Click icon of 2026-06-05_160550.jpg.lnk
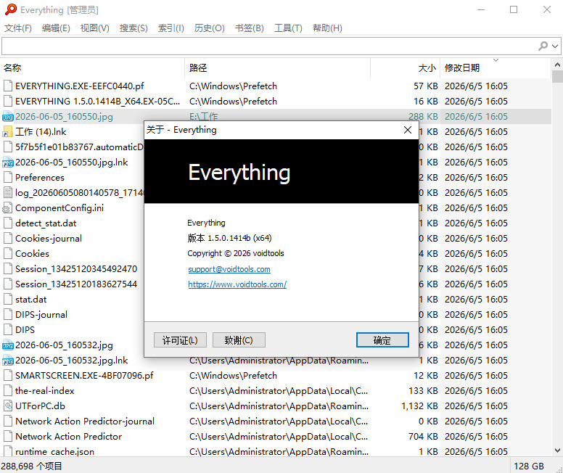Viewport: 563px width, 473px height. point(7,162)
